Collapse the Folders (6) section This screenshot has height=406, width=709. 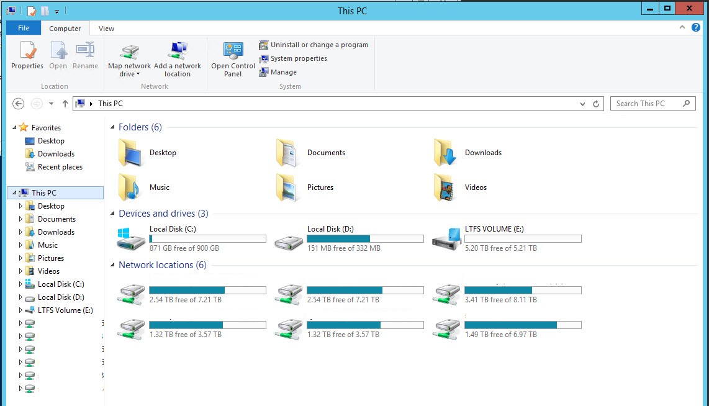[x=111, y=127]
